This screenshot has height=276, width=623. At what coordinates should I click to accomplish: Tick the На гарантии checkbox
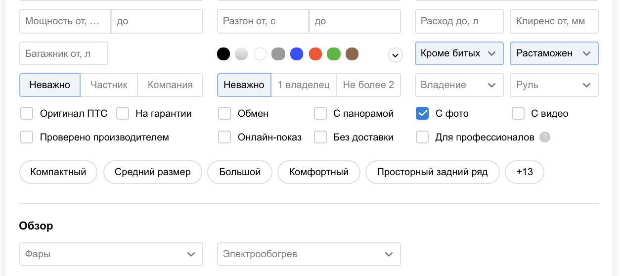[x=123, y=113]
